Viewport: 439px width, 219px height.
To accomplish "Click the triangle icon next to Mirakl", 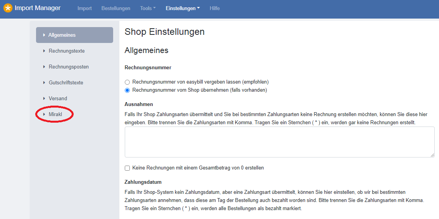I will click(x=44, y=115).
